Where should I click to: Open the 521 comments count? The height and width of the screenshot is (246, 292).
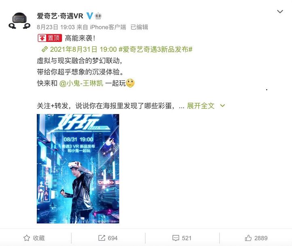[186, 238]
